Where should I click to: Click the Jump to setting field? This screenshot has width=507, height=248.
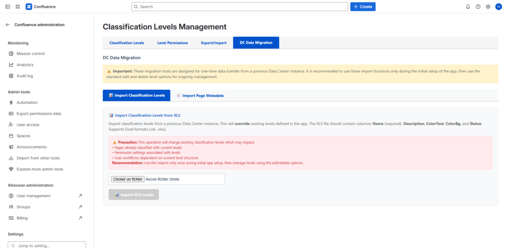(47, 245)
